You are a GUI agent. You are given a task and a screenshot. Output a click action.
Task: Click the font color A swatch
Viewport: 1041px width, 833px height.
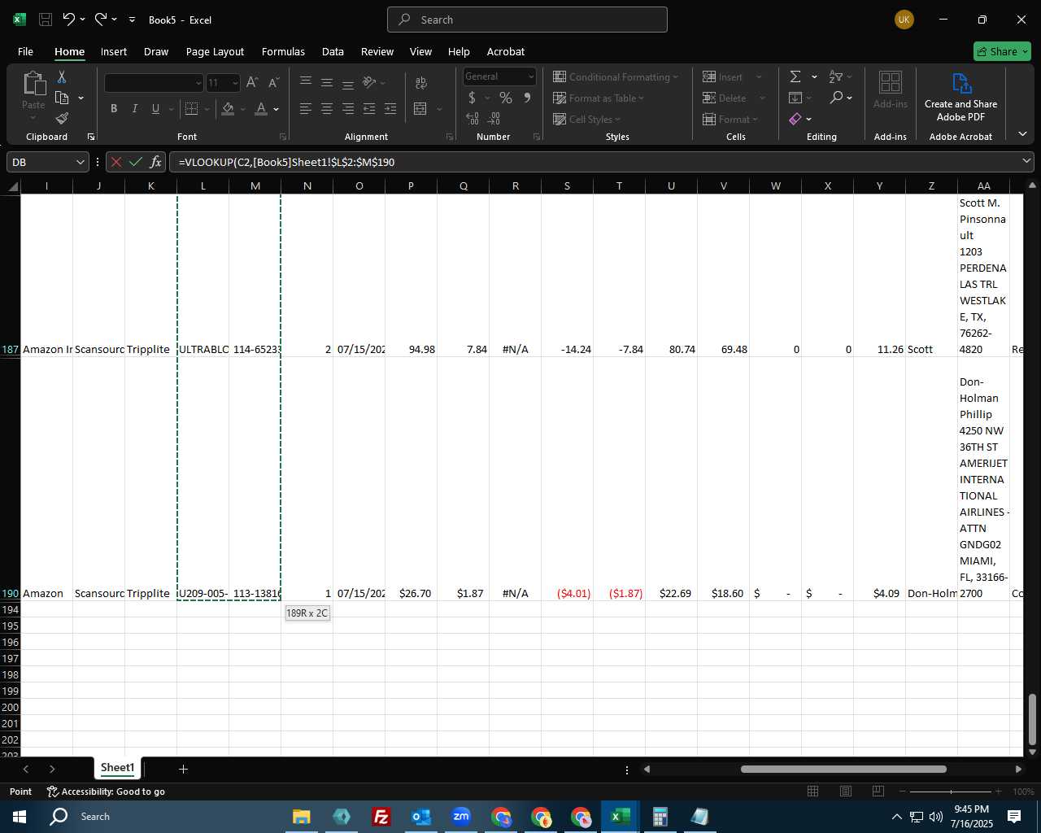[261, 108]
